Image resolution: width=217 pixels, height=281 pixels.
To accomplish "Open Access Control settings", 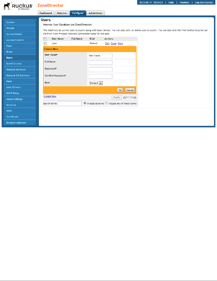I will tap(20, 40).
